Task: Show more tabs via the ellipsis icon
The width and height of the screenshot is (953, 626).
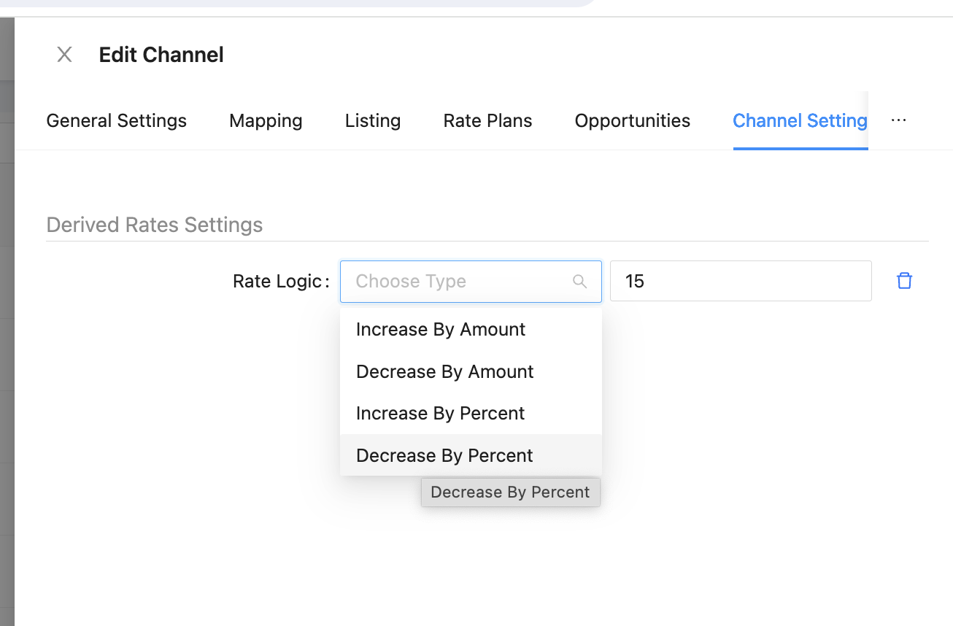Action: [898, 120]
